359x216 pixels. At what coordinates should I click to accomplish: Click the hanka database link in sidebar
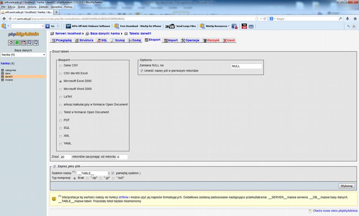coord(5,63)
